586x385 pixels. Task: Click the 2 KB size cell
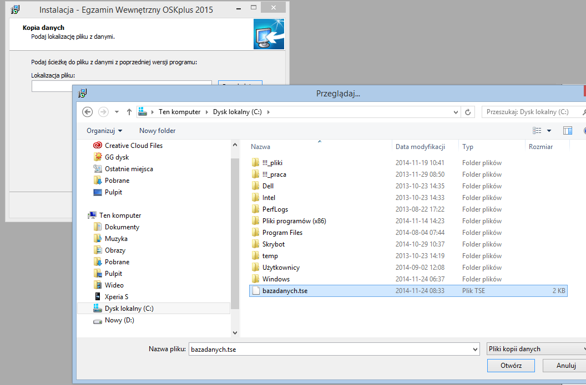[559, 291]
